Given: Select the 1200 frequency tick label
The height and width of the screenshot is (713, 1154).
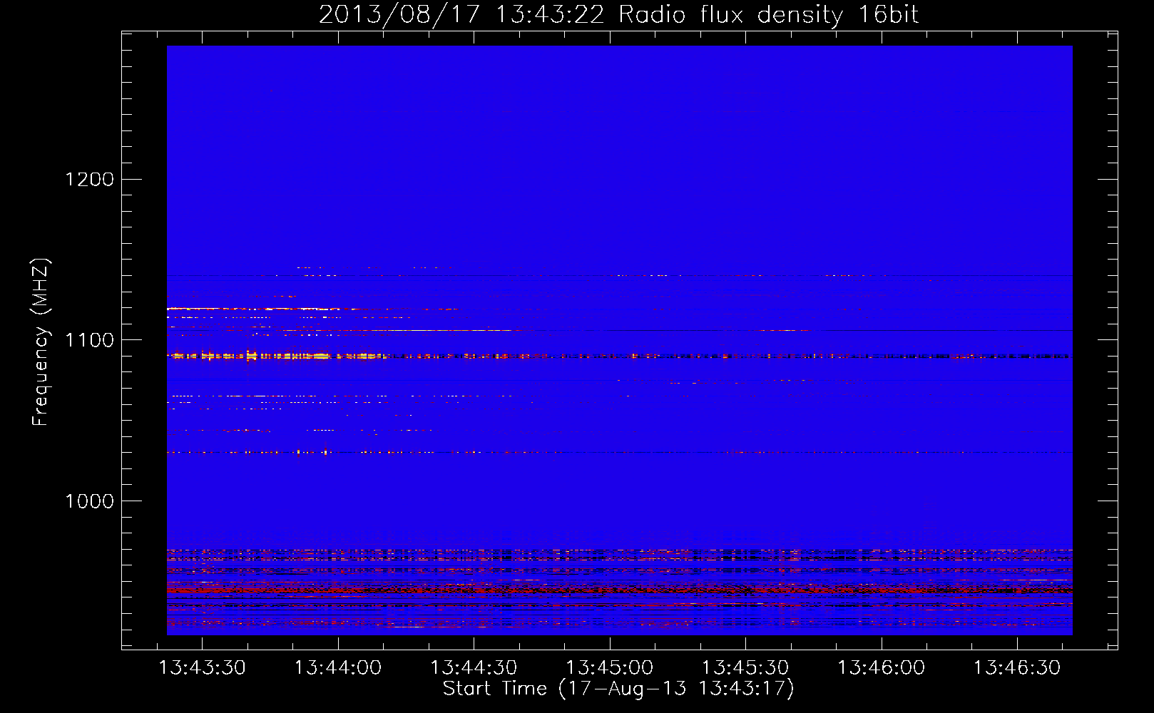Looking at the screenshot, I should point(89,179).
